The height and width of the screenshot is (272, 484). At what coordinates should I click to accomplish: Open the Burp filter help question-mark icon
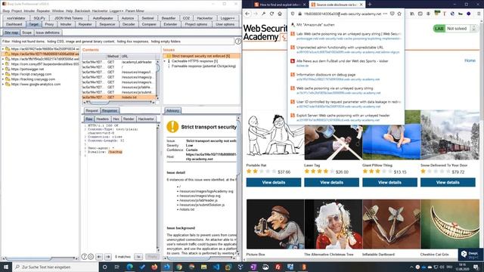238,42
